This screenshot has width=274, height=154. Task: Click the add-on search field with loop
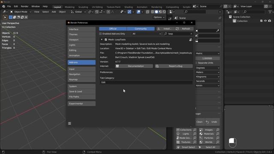pyautogui.click(x=178, y=34)
